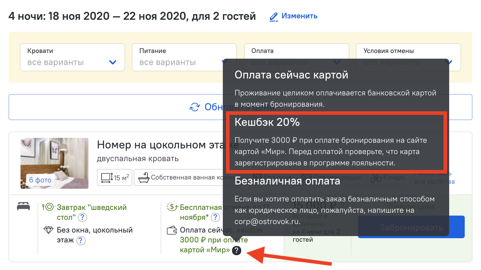
Task: Open the Условия отмены dropdown
Action: click(408, 51)
